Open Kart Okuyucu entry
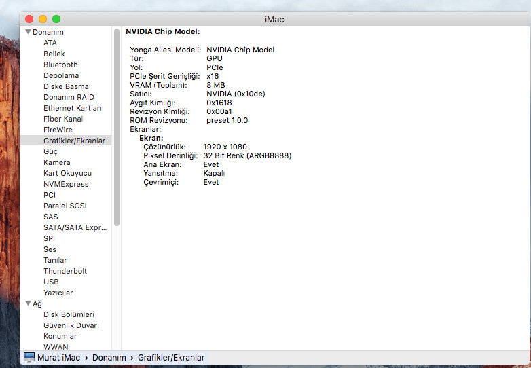Viewport: 531px width, 368px height. [x=67, y=173]
